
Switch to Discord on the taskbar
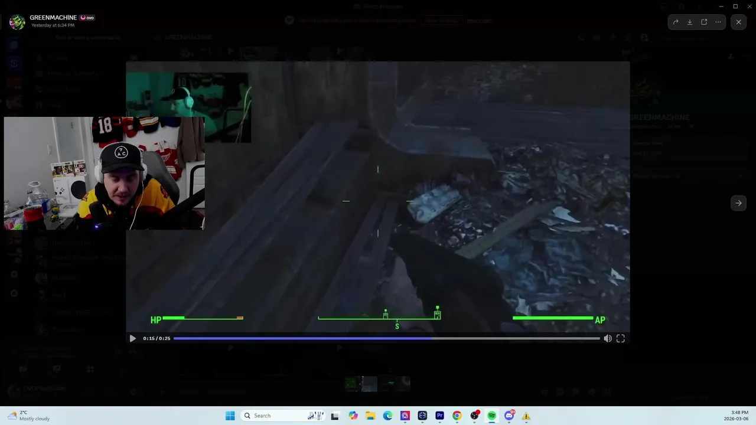(x=509, y=416)
